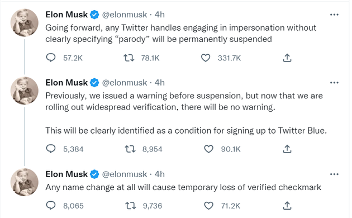This screenshot has height=218, width=352.
Task: Click the profile photo on the last tweet
Action: tap(25, 182)
